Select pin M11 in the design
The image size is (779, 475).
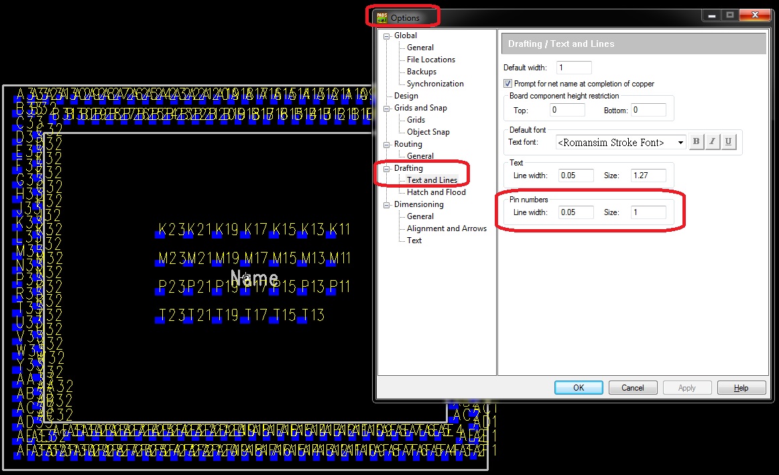pos(340,258)
